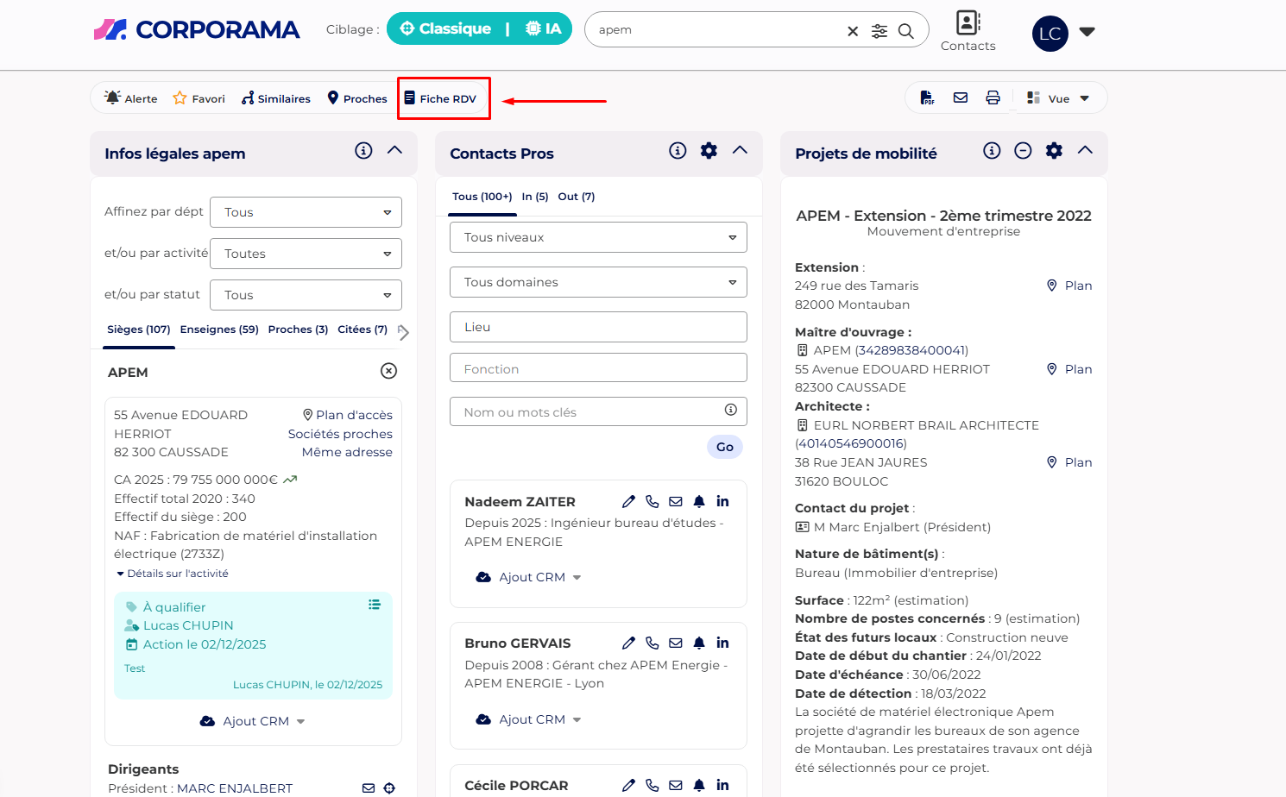Add company to Favori
Screen dimensions: 1286x797
point(199,98)
